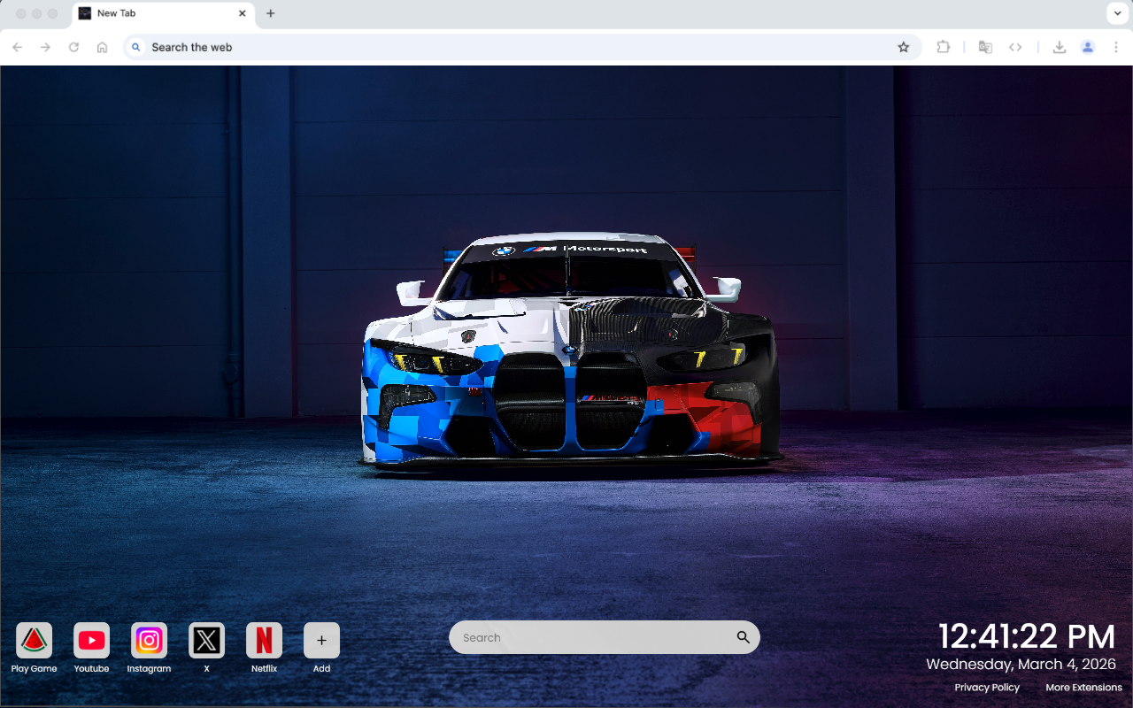
Task: Open the X shortcut icon
Action: click(206, 641)
